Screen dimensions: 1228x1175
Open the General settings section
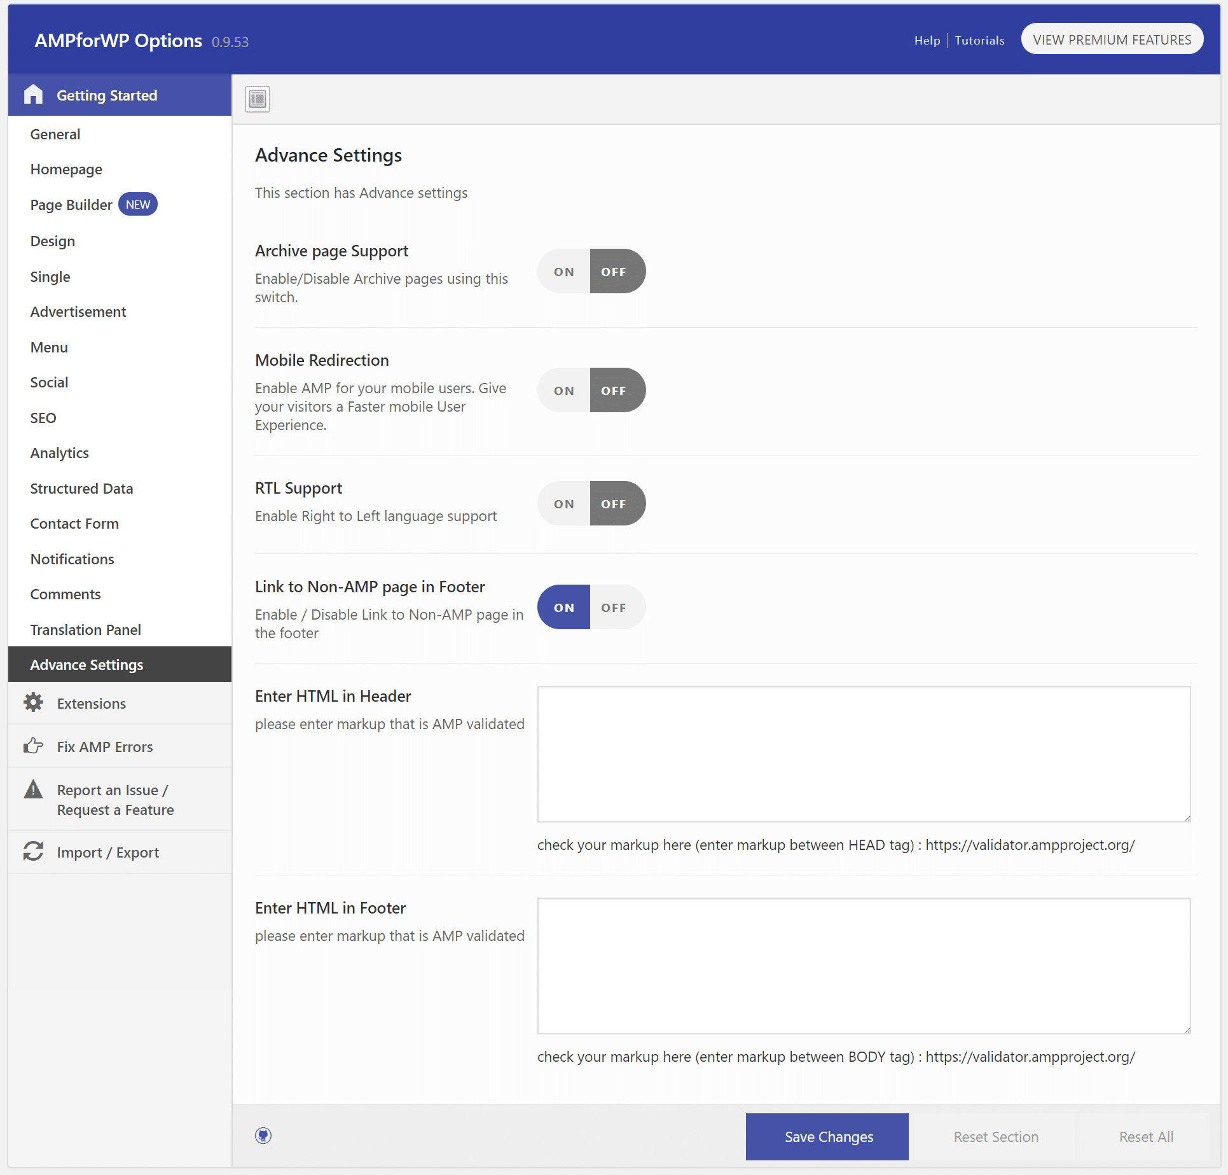tap(56, 134)
